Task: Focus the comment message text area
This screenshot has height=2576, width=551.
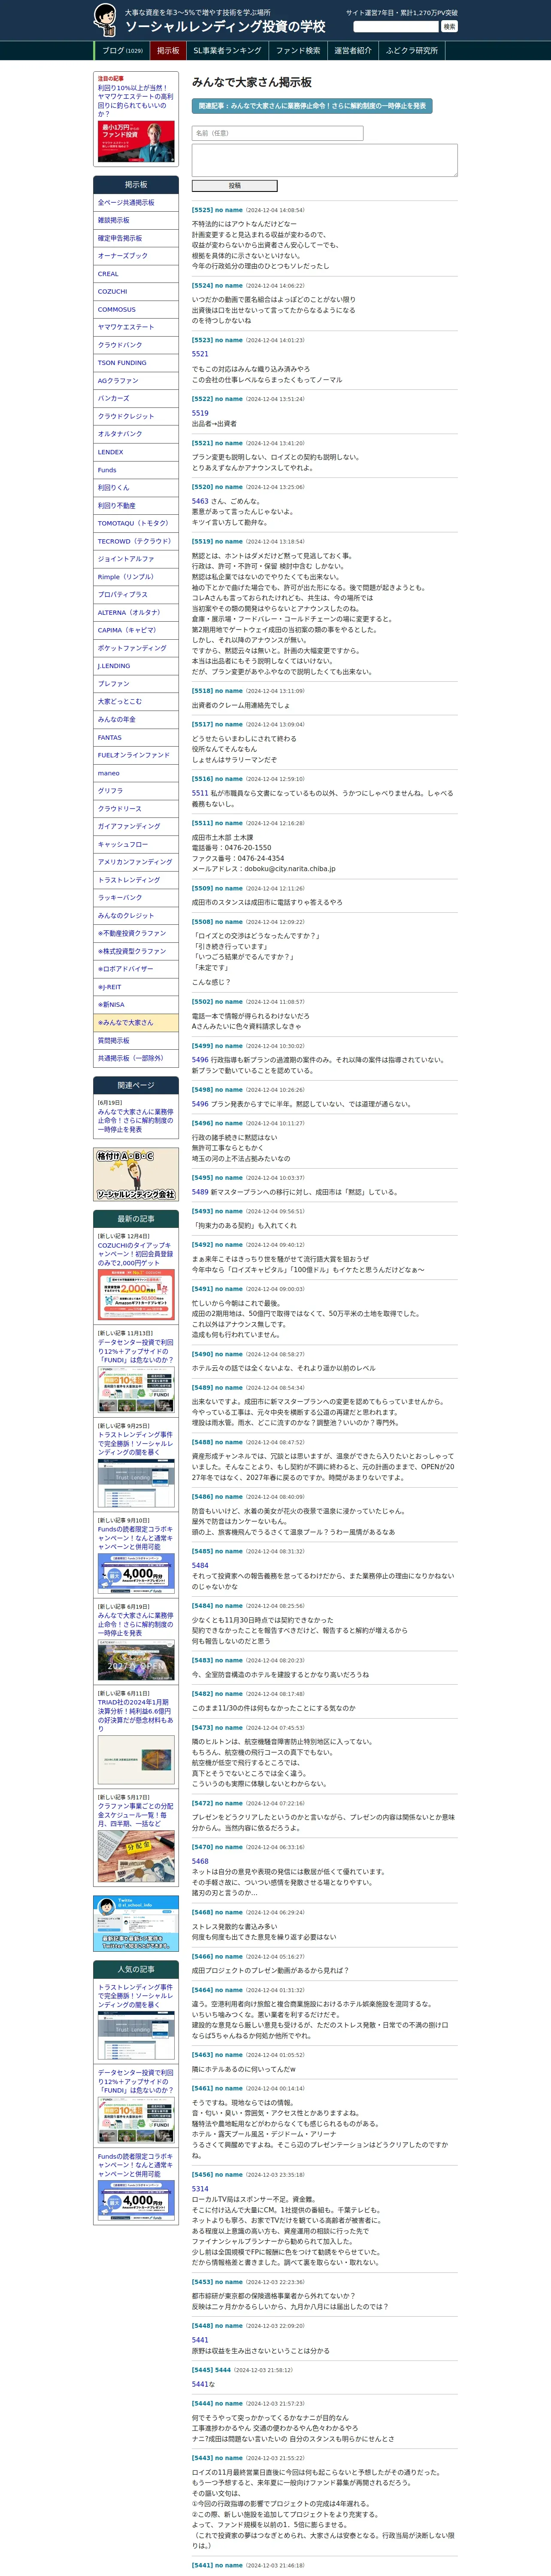Action: click(x=324, y=160)
